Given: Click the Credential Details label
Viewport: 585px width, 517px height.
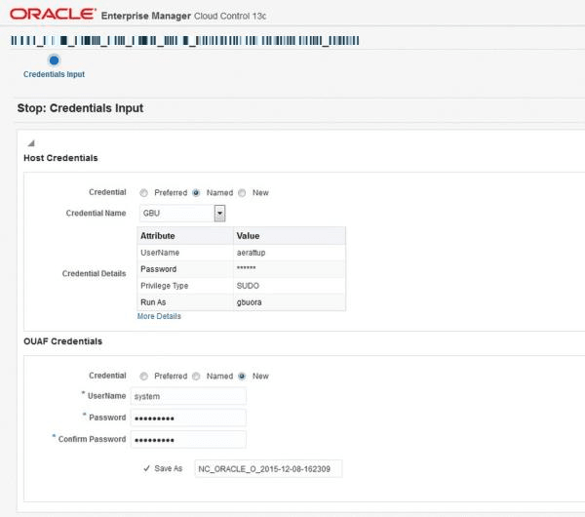Looking at the screenshot, I should 94,273.
